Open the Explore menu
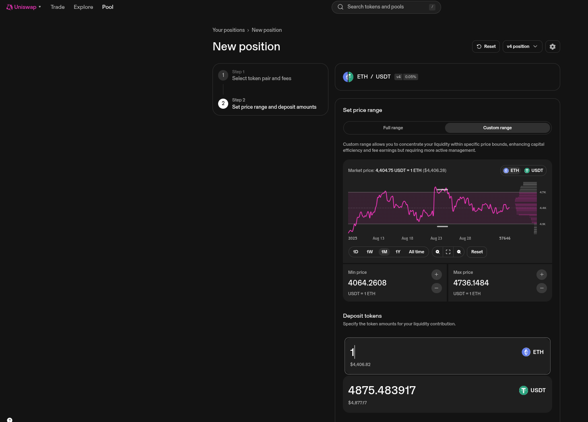 [x=83, y=7]
